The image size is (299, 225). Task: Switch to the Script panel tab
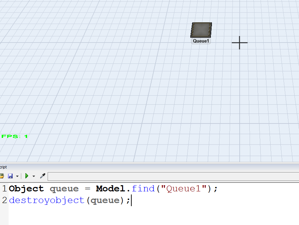[x=3, y=167]
